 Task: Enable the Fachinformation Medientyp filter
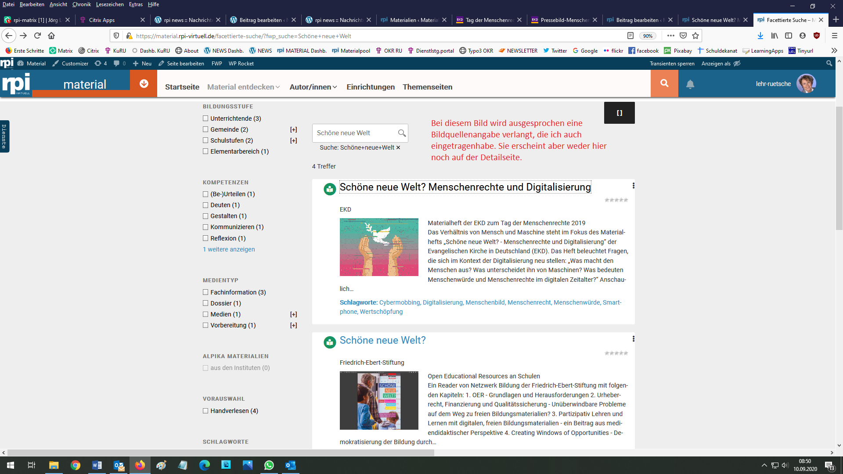tap(205, 292)
